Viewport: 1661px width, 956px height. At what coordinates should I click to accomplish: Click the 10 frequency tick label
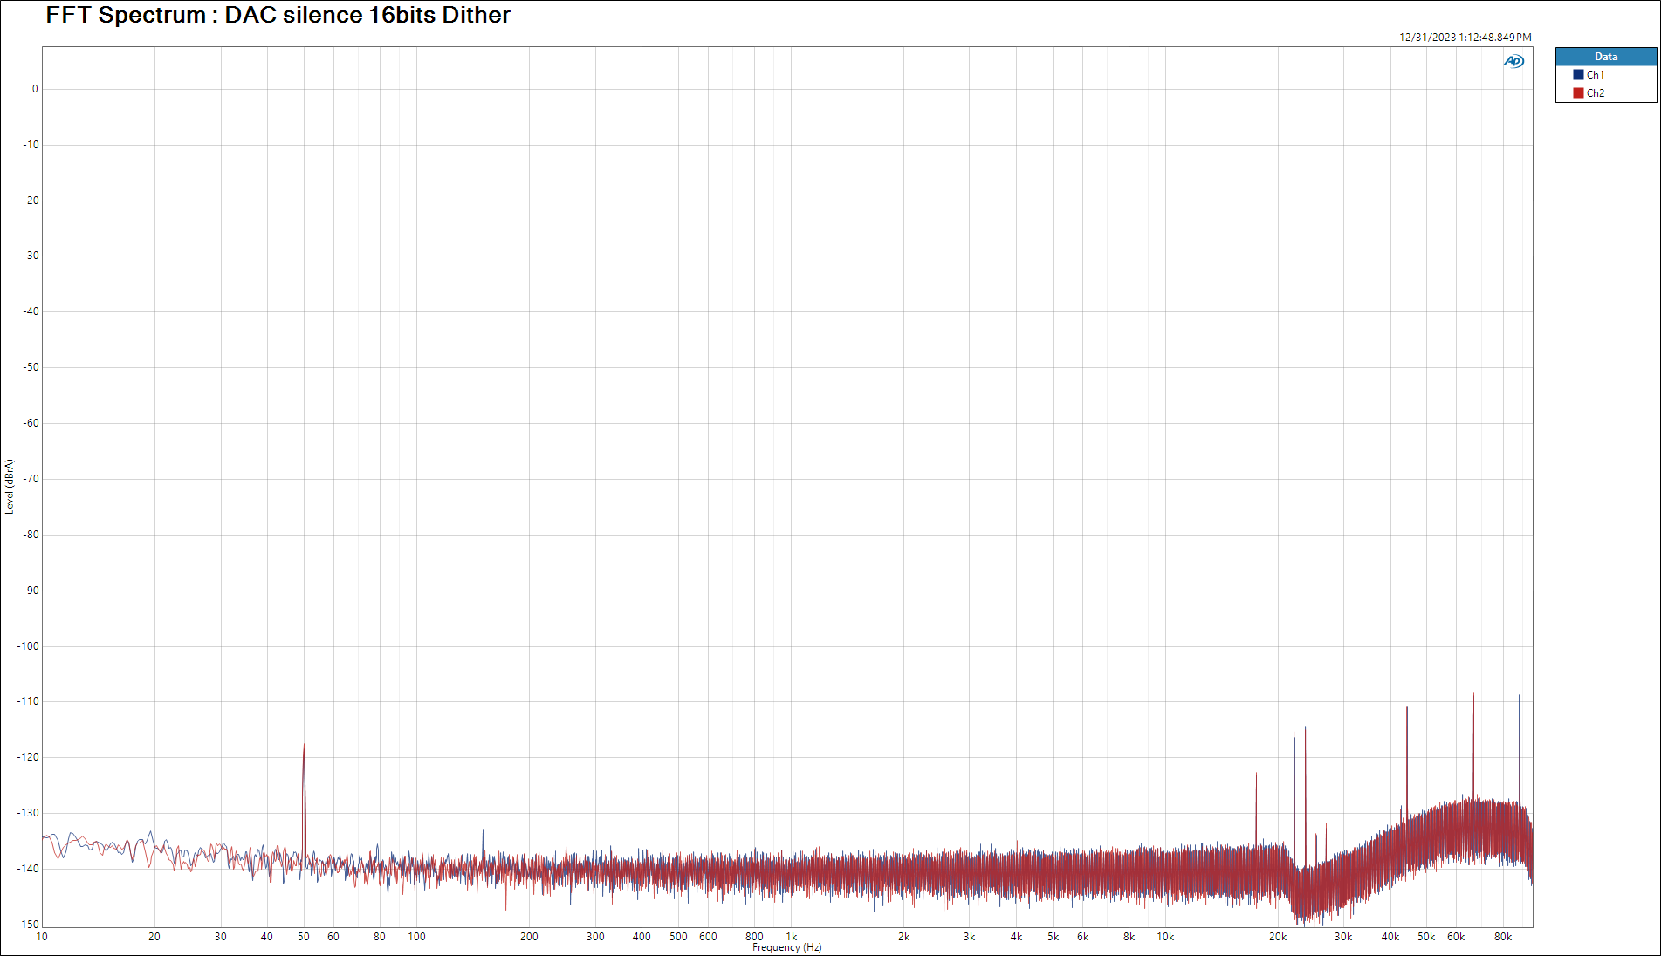[42, 937]
